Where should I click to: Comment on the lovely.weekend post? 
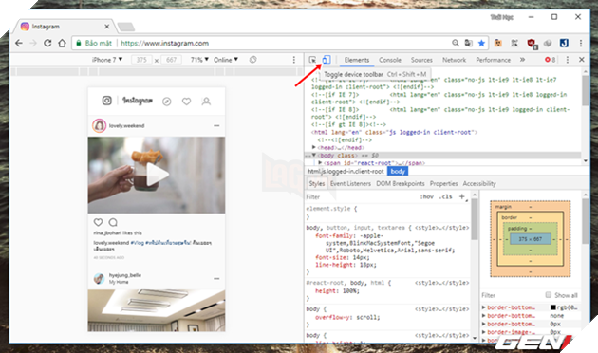pyautogui.click(x=113, y=222)
